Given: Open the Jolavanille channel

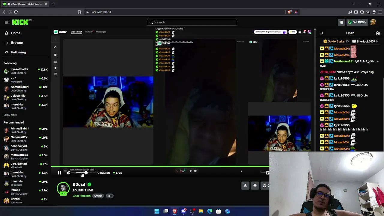Looking at the screenshot, I should pyautogui.click(x=25, y=97).
